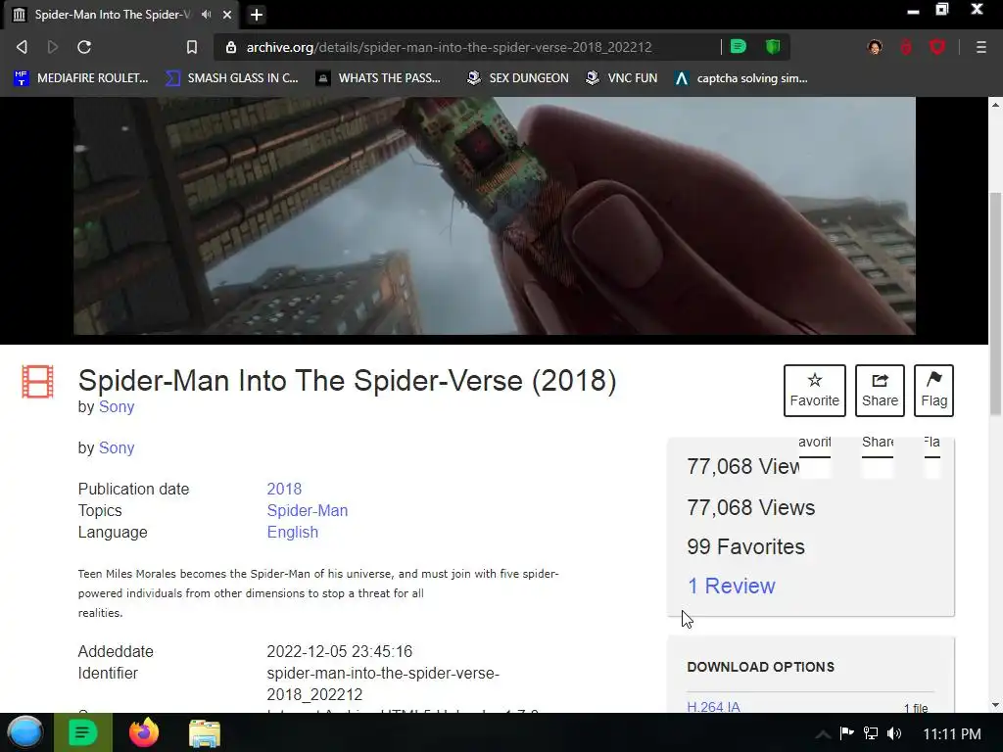Go back to the previous page
The image size is (1003, 752).
pos(22,47)
